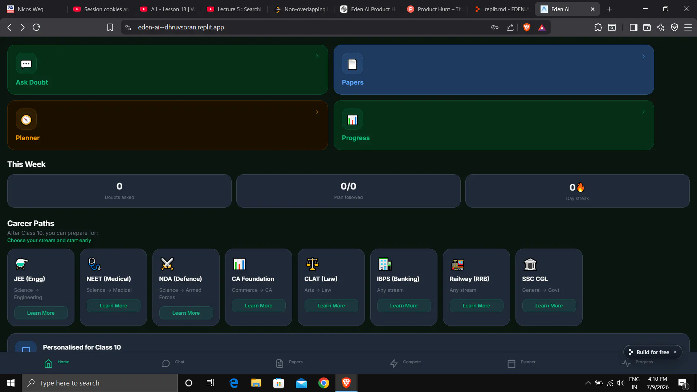This screenshot has height=392, width=697.
Task: Select the Plan followed stat card
Action: (348, 191)
